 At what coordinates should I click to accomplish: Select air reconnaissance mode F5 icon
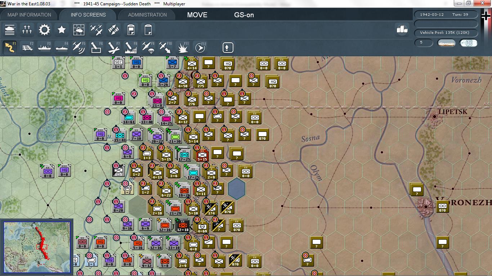(79, 47)
